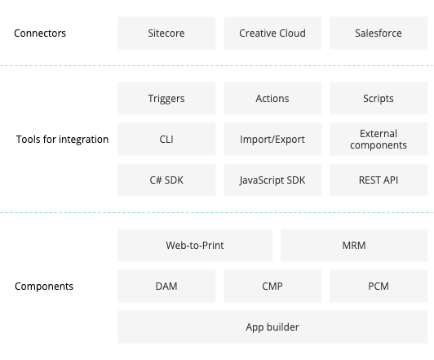Click the C# SDK box
434x360 pixels.
click(x=166, y=180)
